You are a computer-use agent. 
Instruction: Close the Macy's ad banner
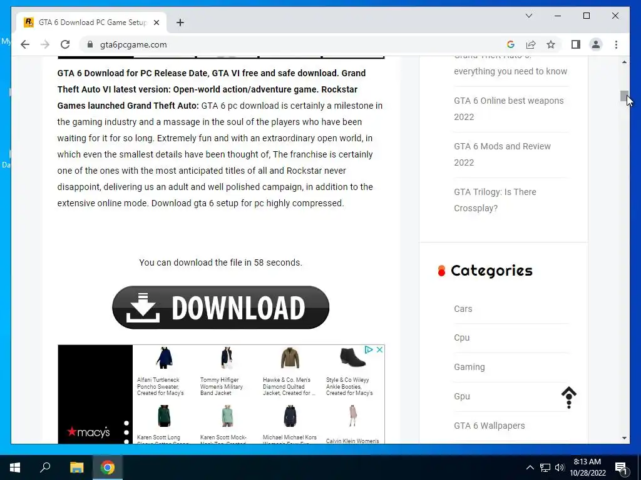[379, 349]
